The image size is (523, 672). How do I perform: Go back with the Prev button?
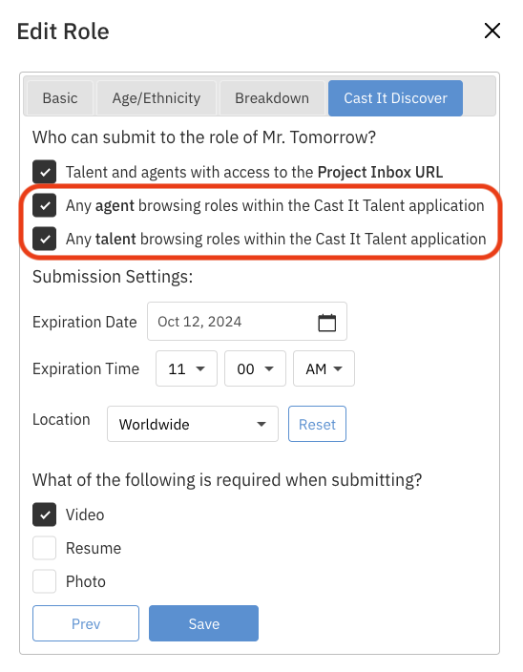pyautogui.click(x=86, y=623)
